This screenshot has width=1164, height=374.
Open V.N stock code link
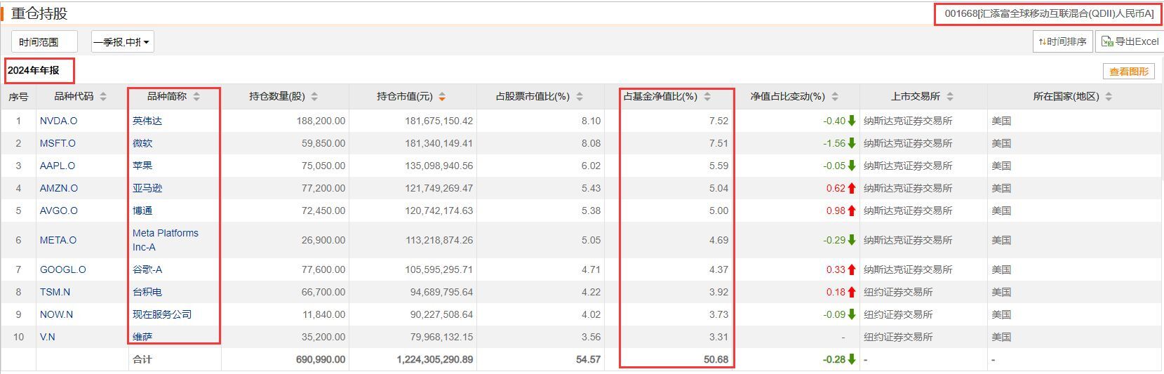click(47, 337)
